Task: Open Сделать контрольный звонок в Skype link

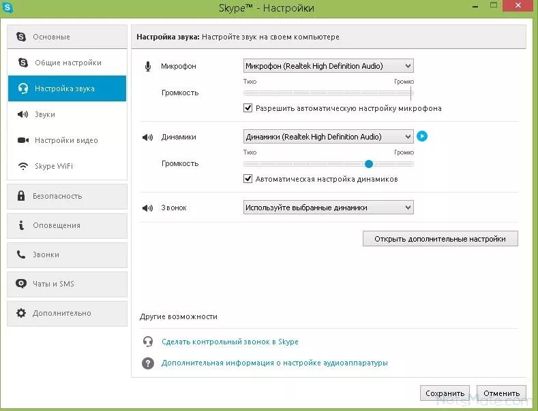Action: [230, 342]
